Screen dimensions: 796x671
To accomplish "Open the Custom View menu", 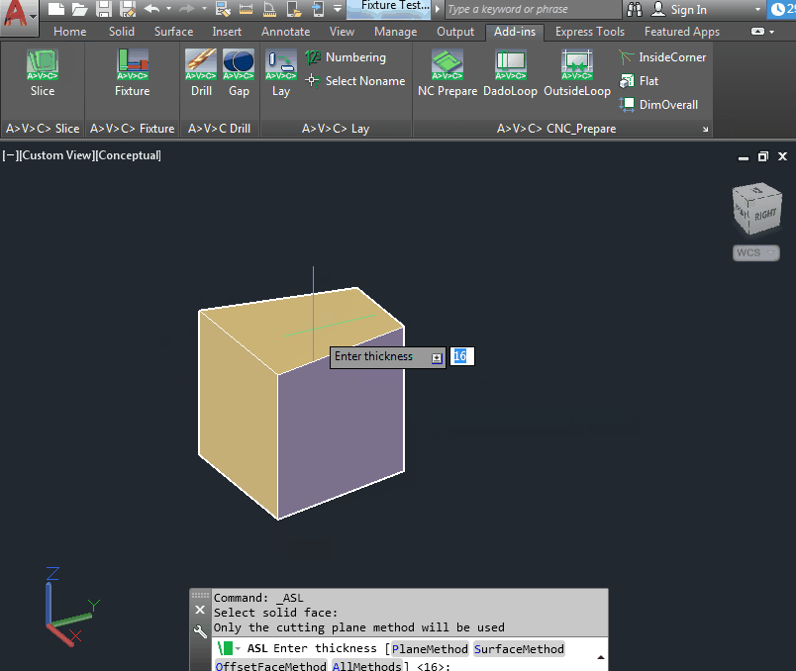I will pos(55,155).
